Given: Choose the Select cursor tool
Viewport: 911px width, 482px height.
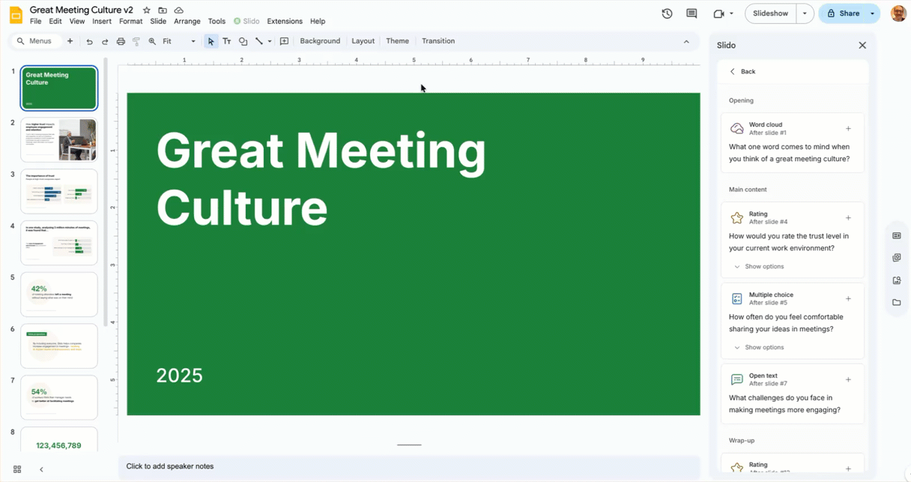Looking at the screenshot, I should click(211, 41).
